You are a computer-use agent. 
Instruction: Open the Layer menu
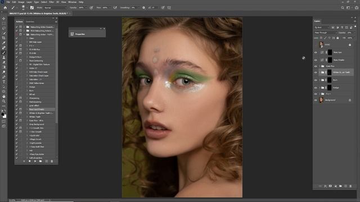point(29,2)
